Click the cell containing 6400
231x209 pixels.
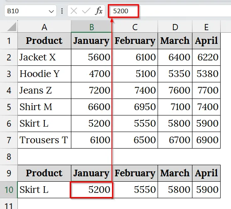point(175,58)
